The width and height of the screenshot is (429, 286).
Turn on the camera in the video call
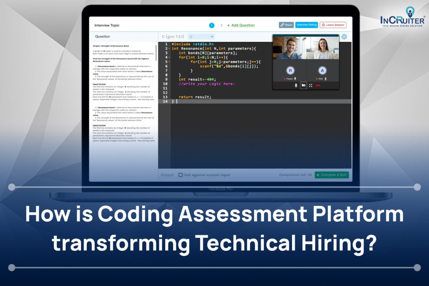304,85
